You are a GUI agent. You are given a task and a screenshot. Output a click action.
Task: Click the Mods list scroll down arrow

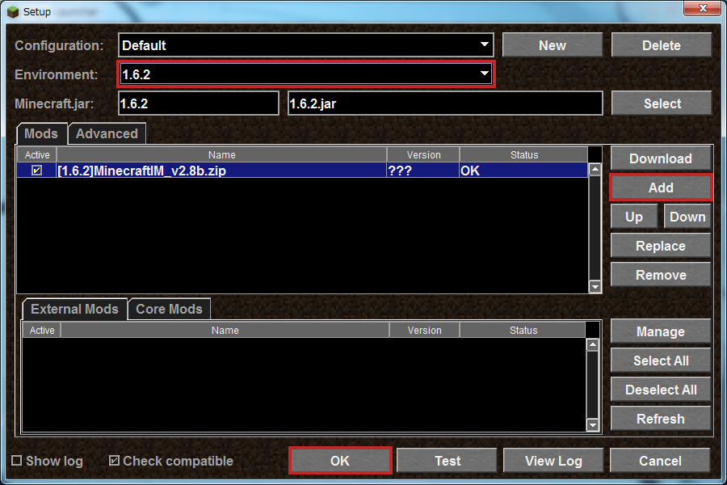(595, 287)
